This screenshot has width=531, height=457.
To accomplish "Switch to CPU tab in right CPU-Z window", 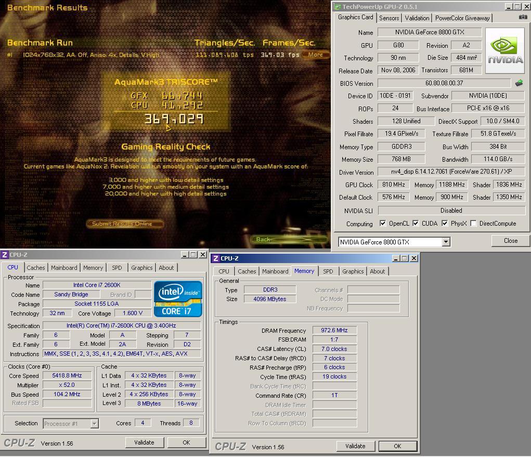I will tap(224, 271).
